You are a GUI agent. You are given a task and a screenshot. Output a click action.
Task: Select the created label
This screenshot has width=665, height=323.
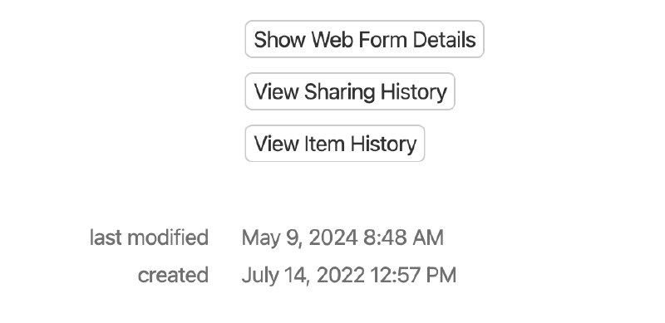(173, 275)
